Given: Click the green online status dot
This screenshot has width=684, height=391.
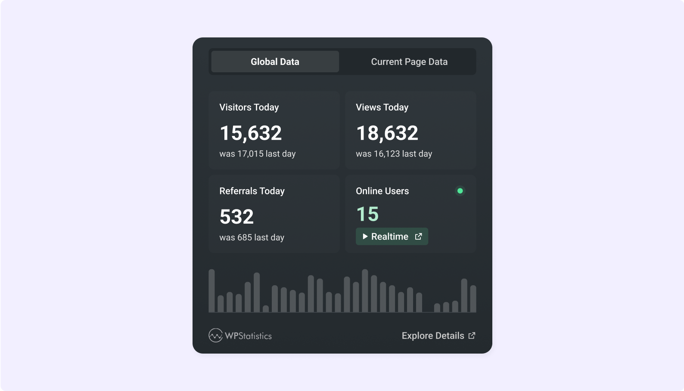Looking at the screenshot, I should (460, 191).
